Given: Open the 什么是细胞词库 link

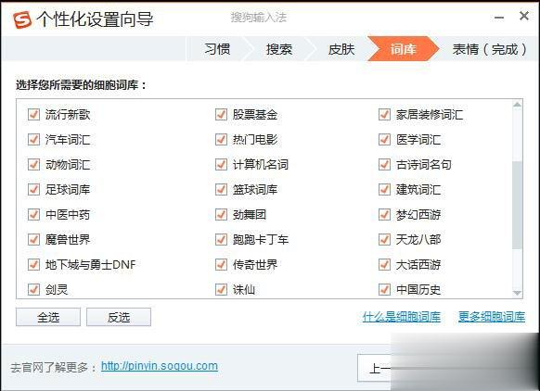Looking at the screenshot, I should tap(402, 317).
